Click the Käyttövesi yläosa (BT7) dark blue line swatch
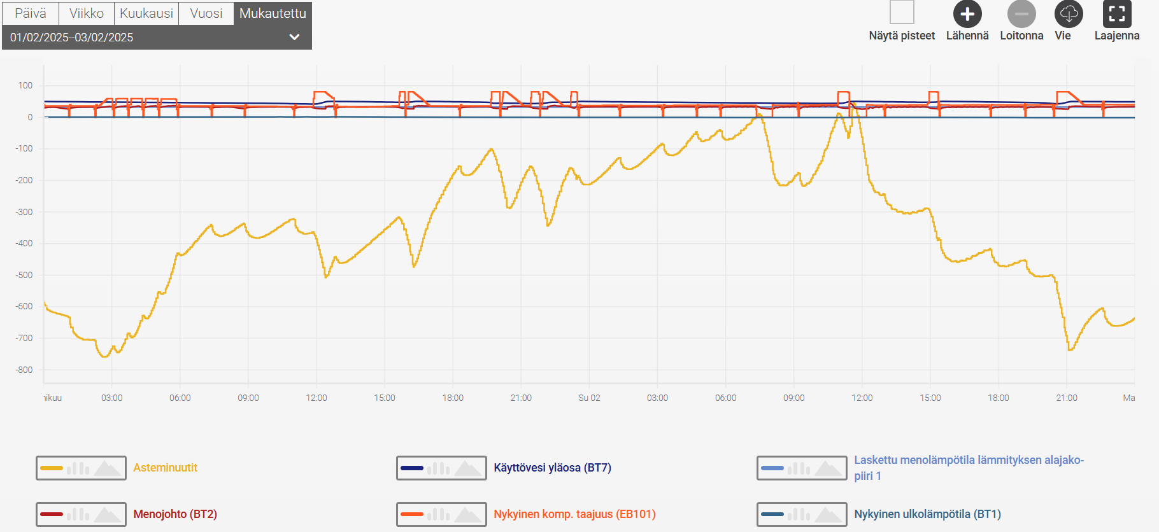 pos(412,468)
